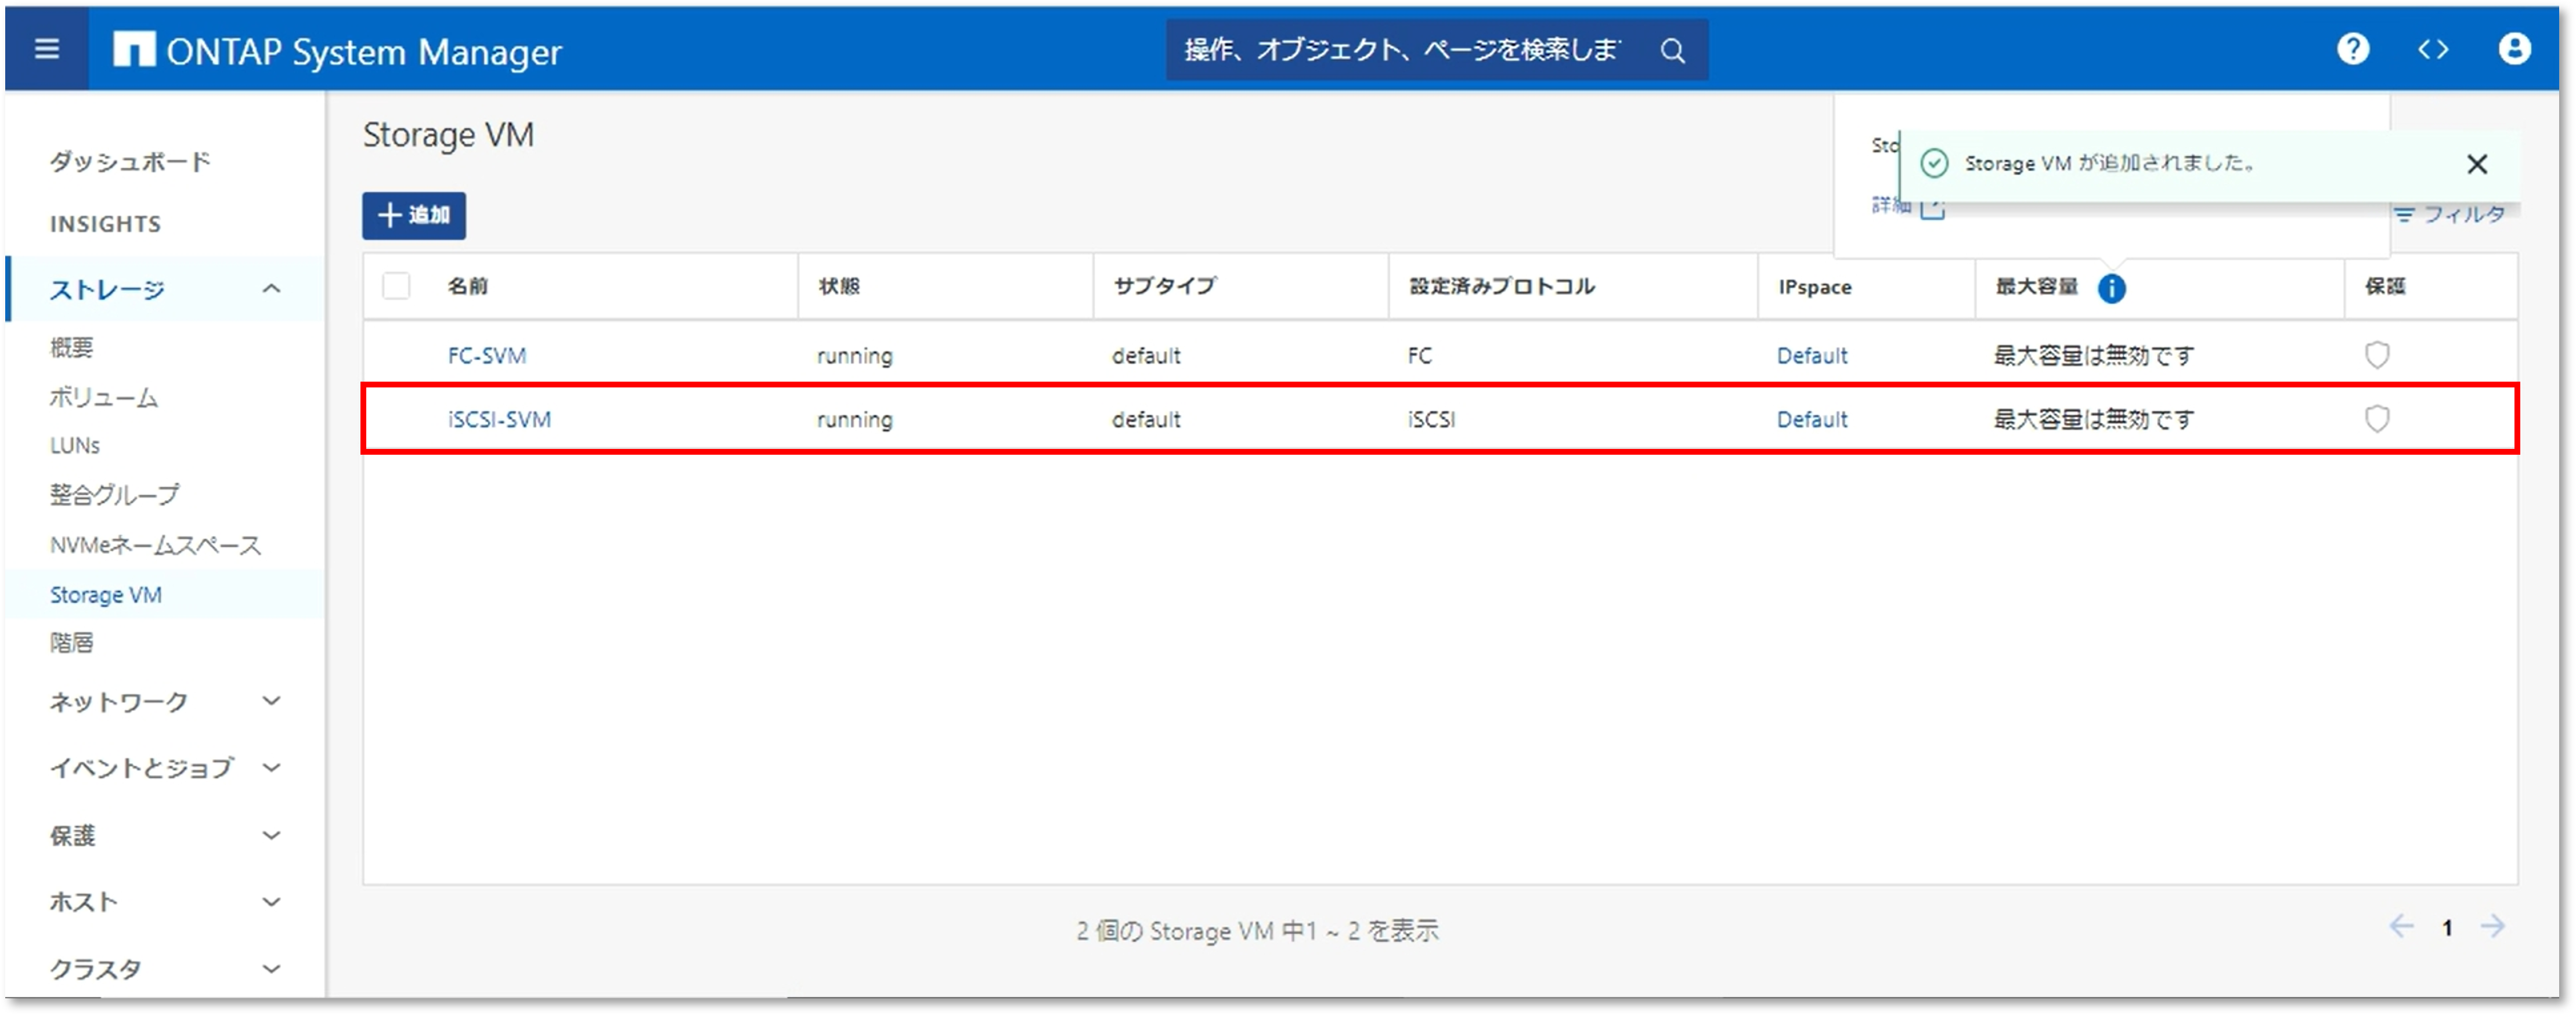Sort by the 状態 column header

(x=839, y=287)
